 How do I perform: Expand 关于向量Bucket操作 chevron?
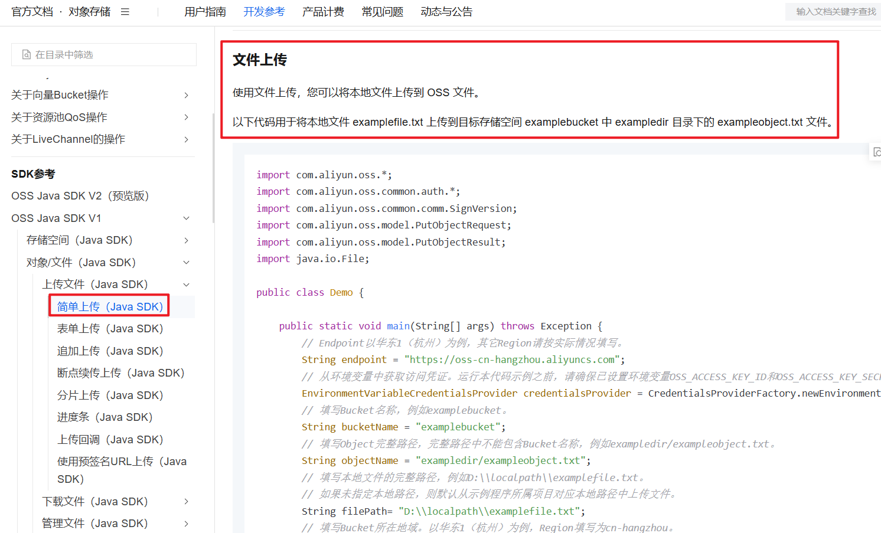pos(186,95)
